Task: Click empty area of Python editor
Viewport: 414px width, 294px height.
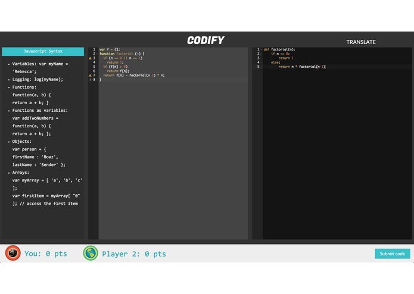Action: click(x=337, y=153)
